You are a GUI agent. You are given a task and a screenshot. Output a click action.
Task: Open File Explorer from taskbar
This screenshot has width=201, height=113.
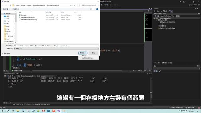18,111
